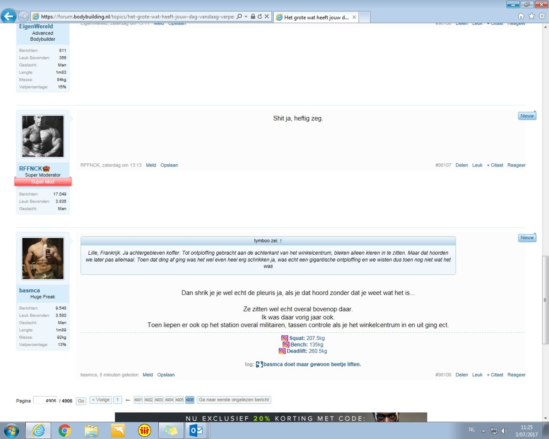This screenshot has height=439, width=549.
Task: Select the 'Het grote wat heeft jouw d...' tab
Action: pyautogui.click(x=316, y=17)
